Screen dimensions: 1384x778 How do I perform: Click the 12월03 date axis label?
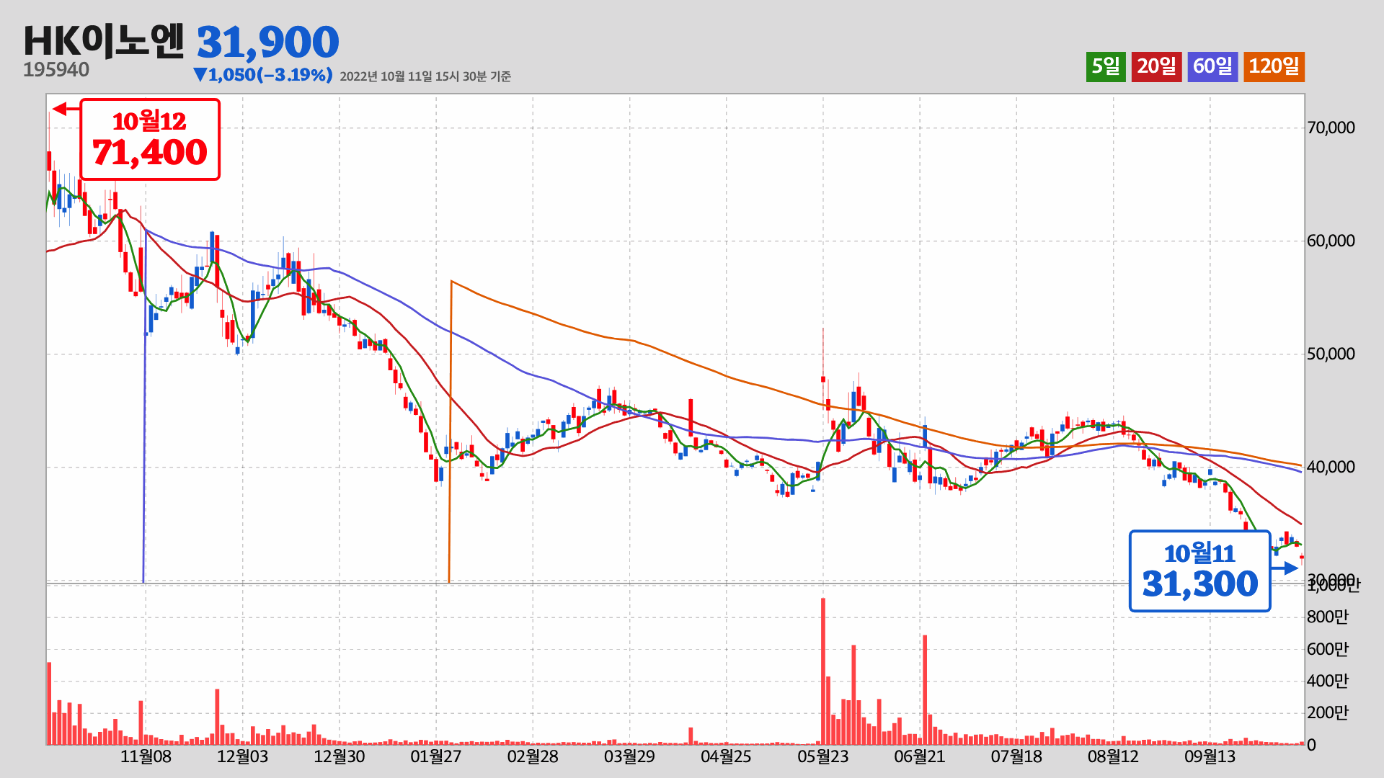click(x=242, y=757)
